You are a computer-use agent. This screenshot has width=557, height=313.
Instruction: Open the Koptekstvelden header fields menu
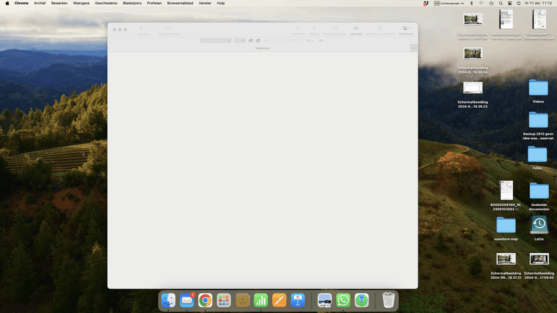pos(168,29)
